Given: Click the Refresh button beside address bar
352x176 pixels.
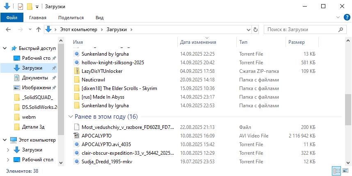Looking at the screenshot, I should pyautogui.click(x=256, y=29).
